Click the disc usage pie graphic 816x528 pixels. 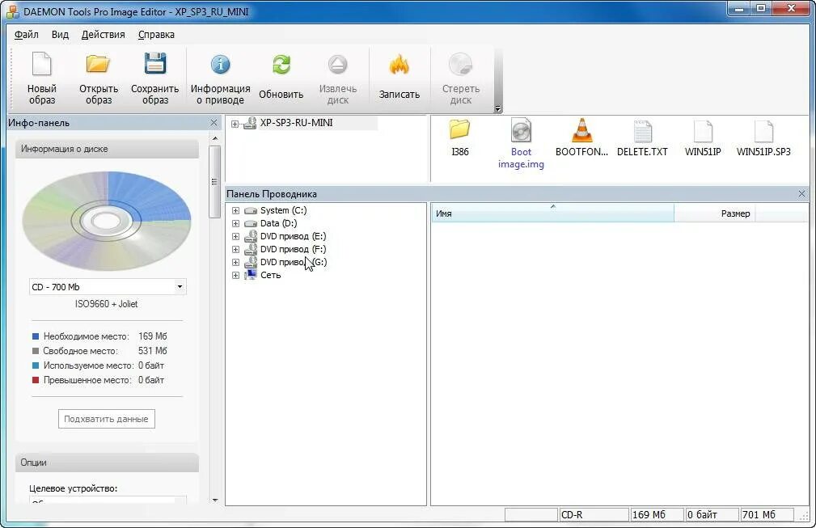[x=107, y=221]
